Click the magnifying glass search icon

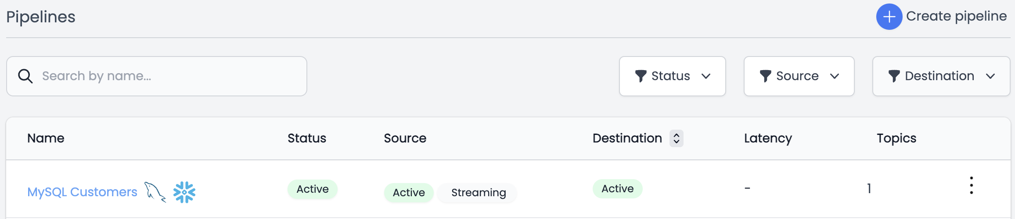(x=25, y=76)
